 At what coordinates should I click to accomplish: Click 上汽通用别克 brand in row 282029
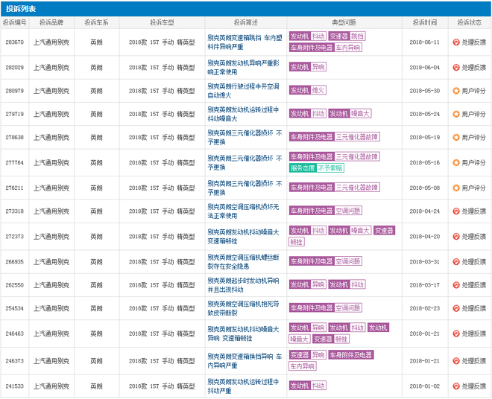[x=51, y=68]
